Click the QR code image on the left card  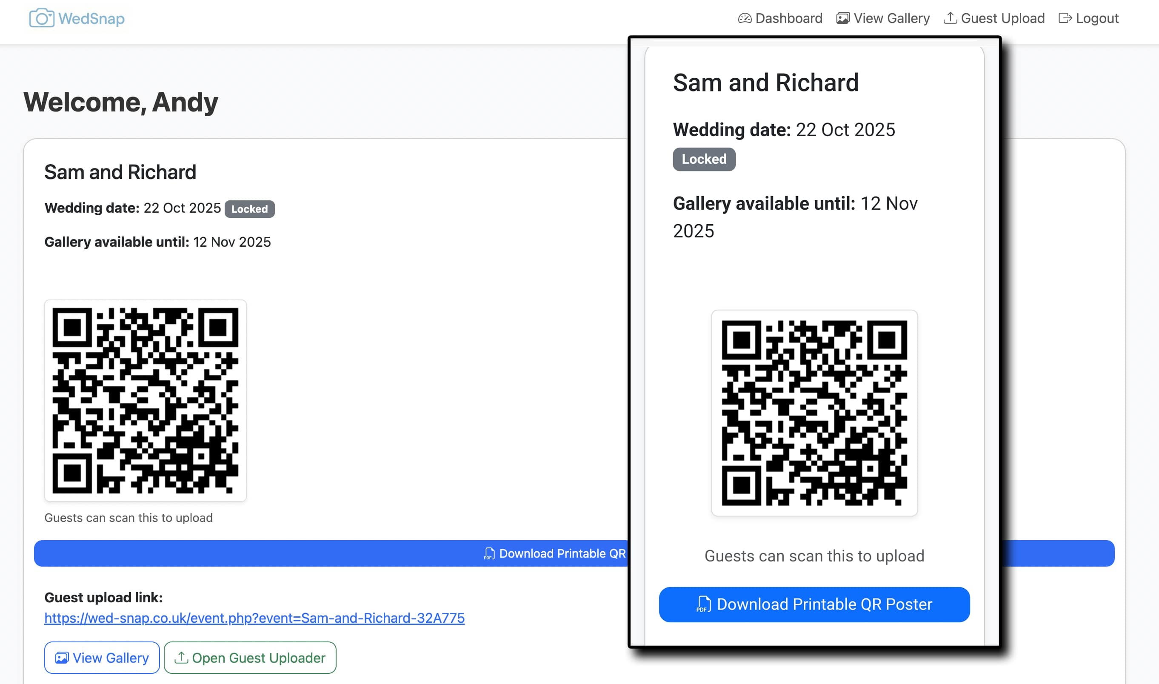click(x=145, y=401)
